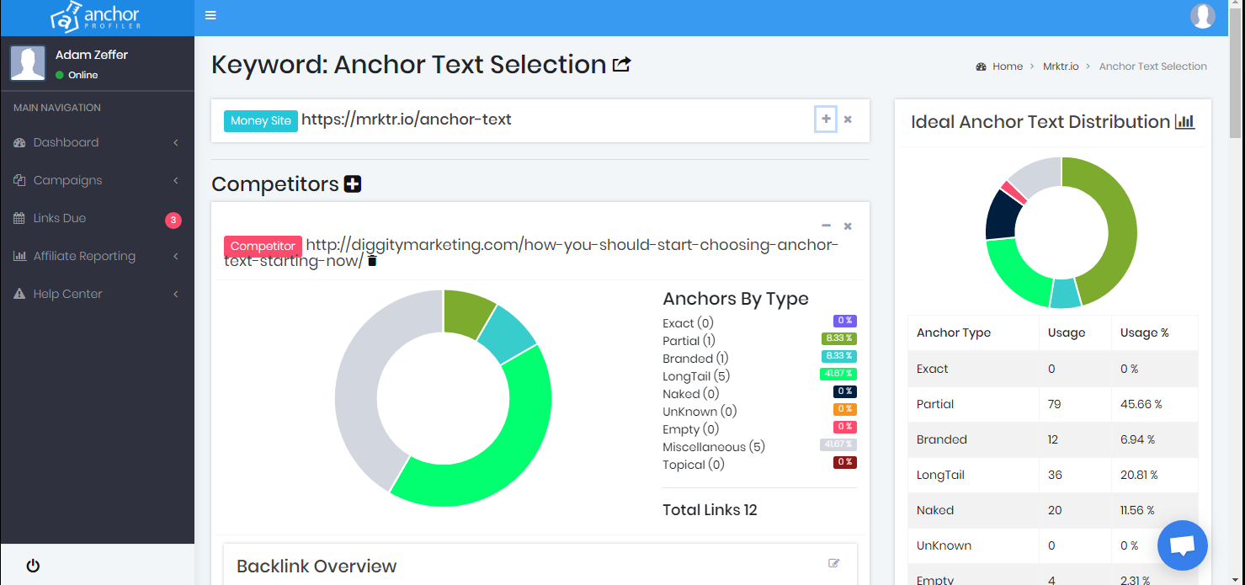The image size is (1245, 585).
Task: Add a new competitor with the plus icon
Action: pos(353,183)
